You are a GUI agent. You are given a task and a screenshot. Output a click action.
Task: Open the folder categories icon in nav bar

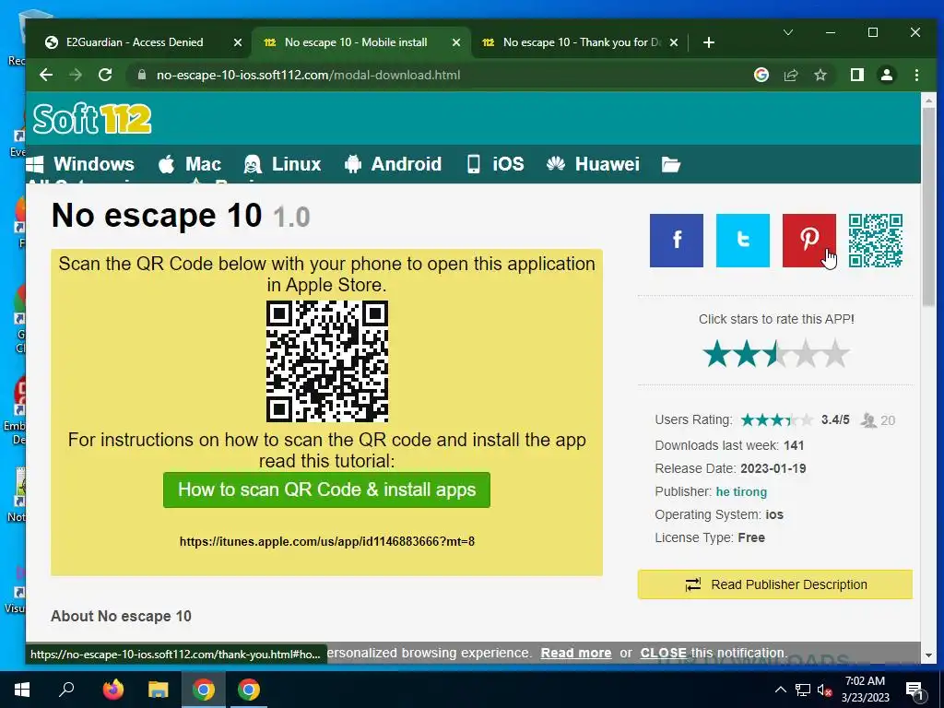pyautogui.click(x=671, y=164)
